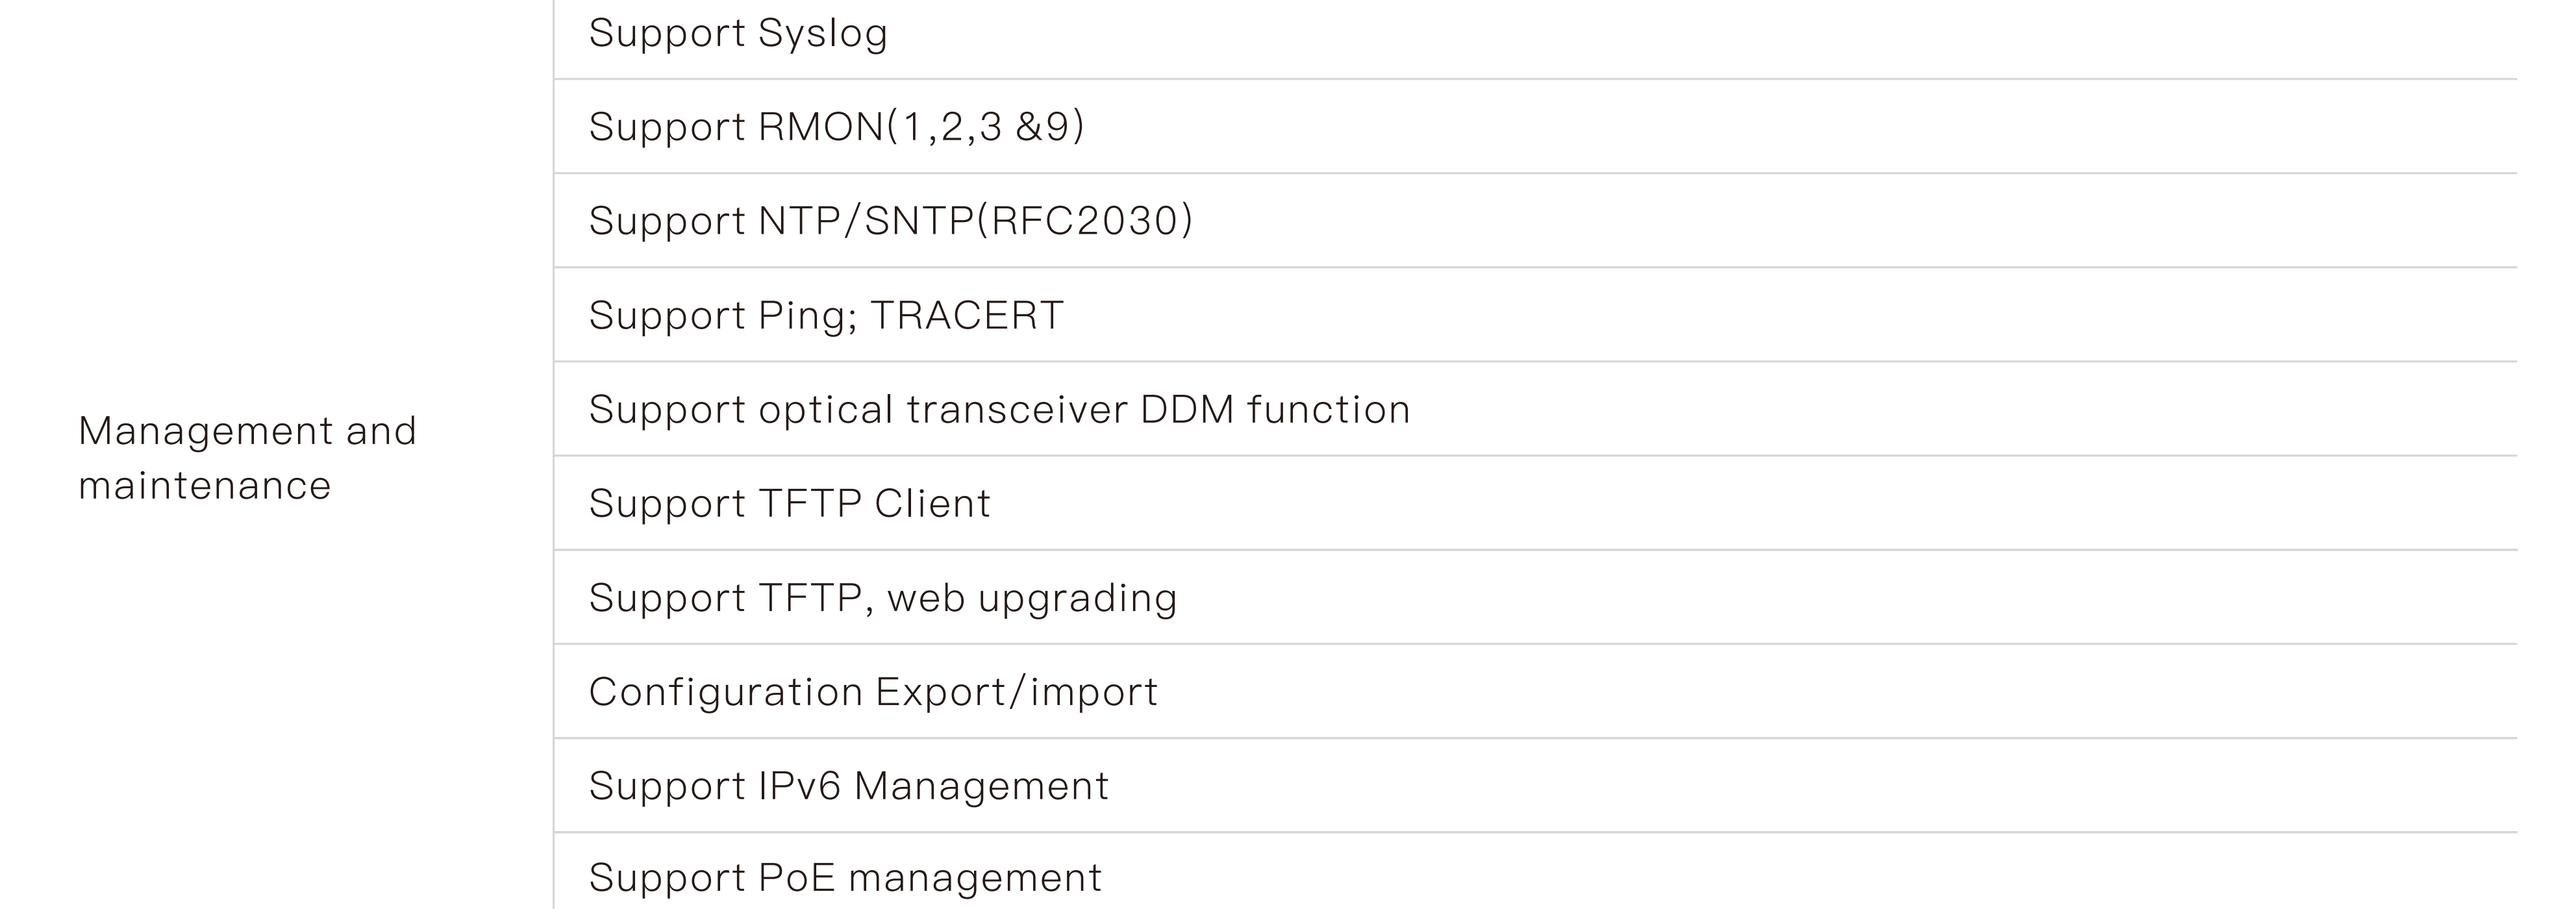
Task: Click the Support Syslog row
Action: coord(738,33)
